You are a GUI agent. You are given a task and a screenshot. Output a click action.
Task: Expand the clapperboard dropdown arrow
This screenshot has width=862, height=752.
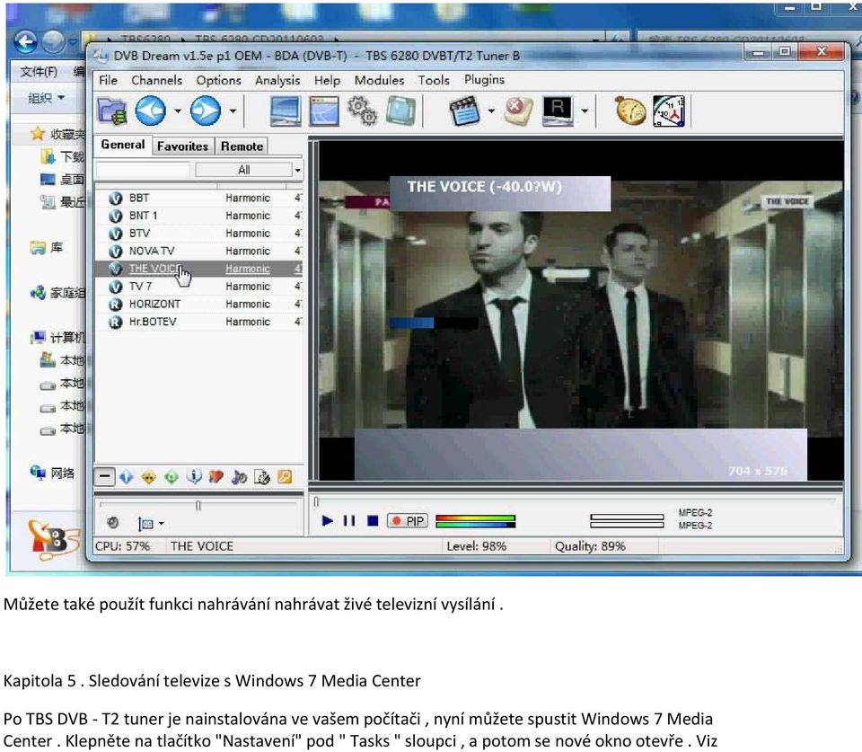(x=491, y=111)
